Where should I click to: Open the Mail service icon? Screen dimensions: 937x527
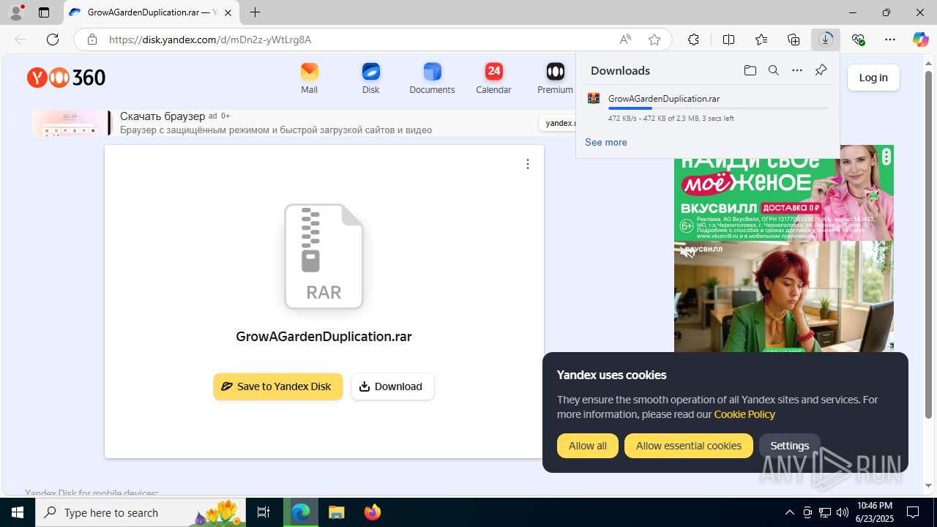pyautogui.click(x=309, y=78)
